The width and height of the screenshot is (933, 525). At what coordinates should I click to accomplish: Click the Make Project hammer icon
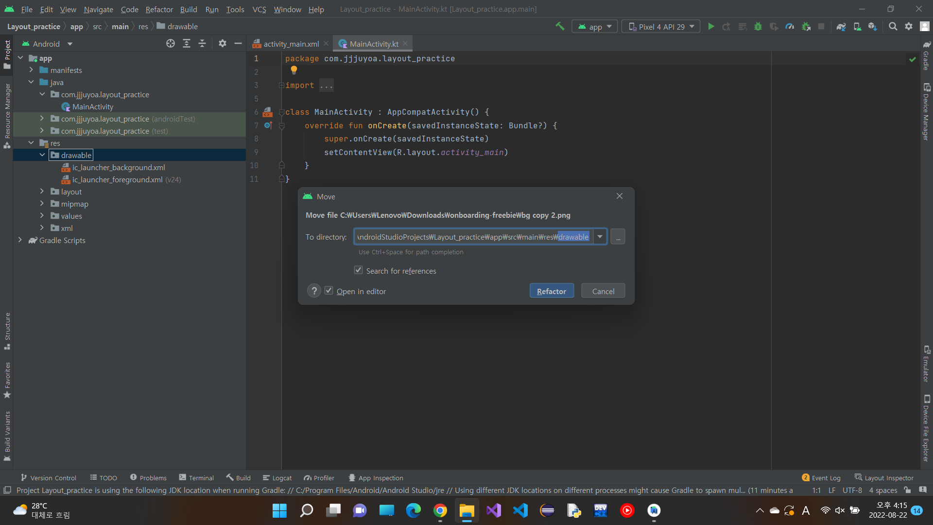point(560,27)
